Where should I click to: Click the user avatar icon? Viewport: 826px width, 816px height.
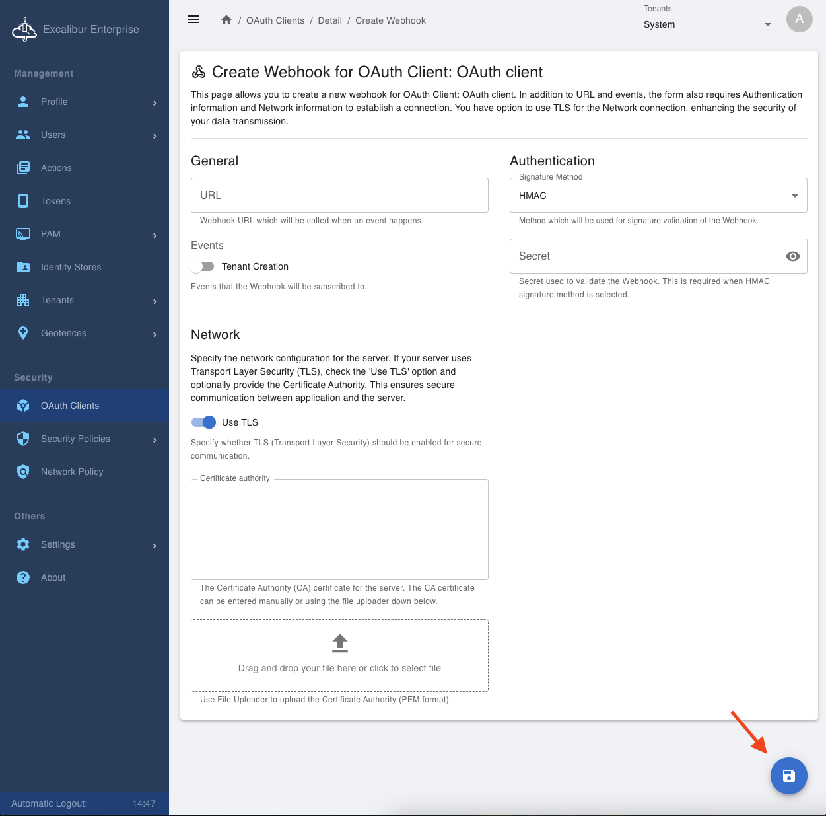click(x=799, y=19)
